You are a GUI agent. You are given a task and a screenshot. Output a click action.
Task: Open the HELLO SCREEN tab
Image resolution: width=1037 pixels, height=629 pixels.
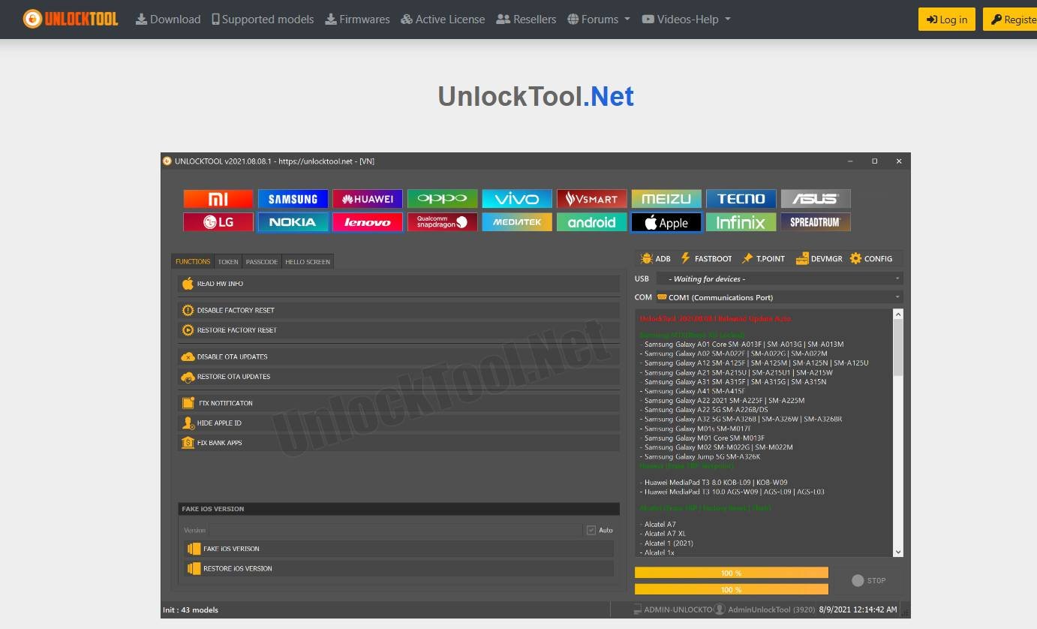307,261
